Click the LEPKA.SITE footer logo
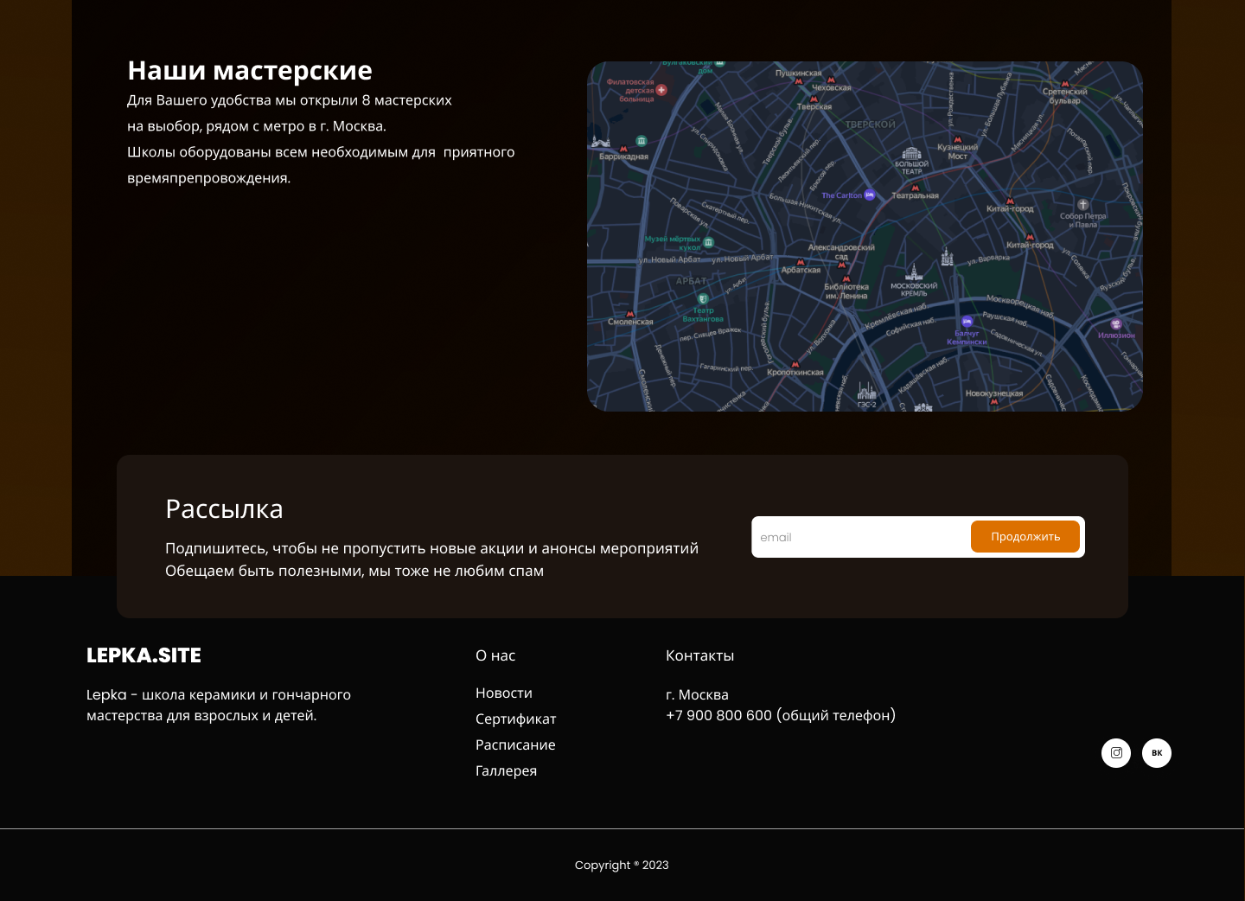 [x=144, y=655]
